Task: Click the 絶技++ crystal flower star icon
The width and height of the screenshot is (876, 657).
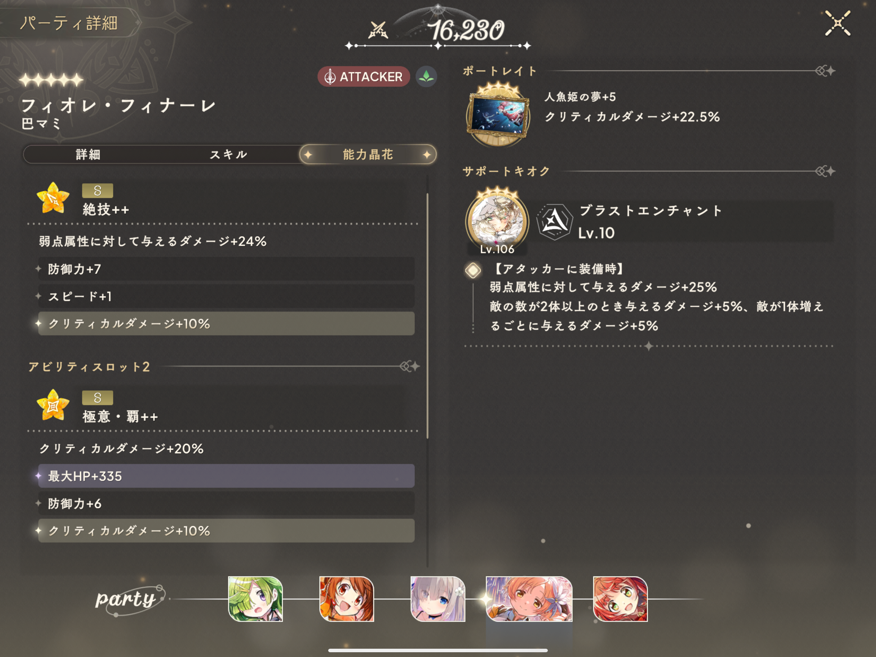Action: point(53,198)
